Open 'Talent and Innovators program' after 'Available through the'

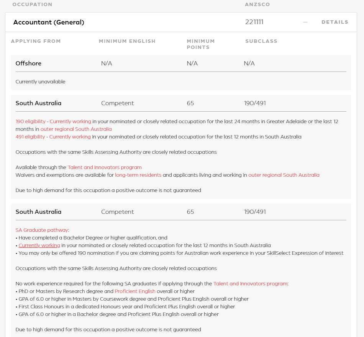click(105, 167)
